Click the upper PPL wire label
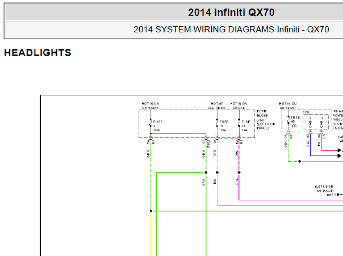This screenshot has height=256, width=343. pyautogui.click(x=237, y=153)
